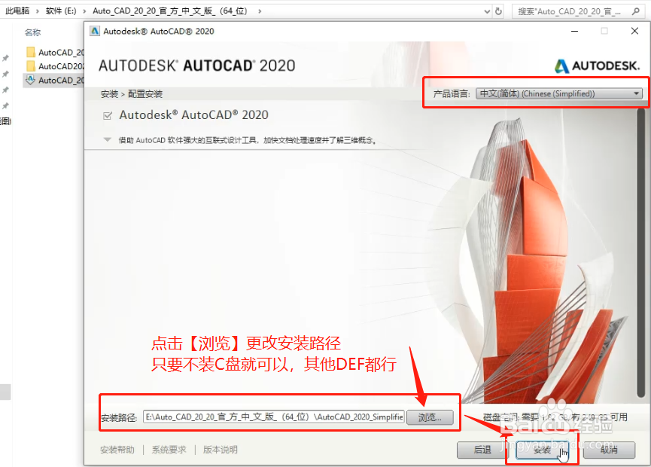Viewport: 651px width, 467px height.
Task: Click the Explorer refresh icon
Action: point(499,11)
